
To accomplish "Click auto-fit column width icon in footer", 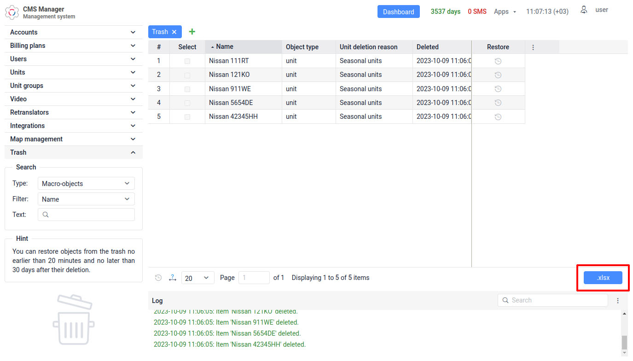I will [x=173, y=278].
